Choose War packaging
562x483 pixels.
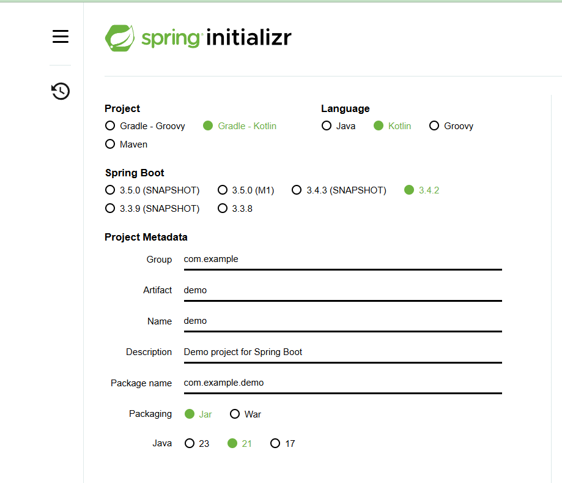pos(235,414)
